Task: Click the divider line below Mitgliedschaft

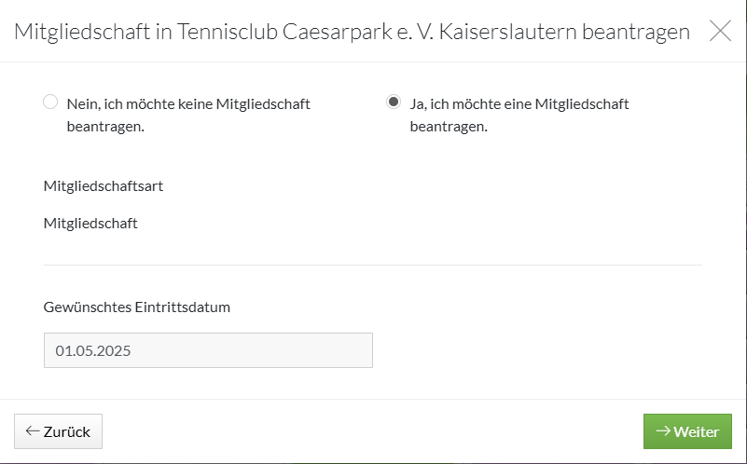Action: pyautogui.click(x=373, y=265)
